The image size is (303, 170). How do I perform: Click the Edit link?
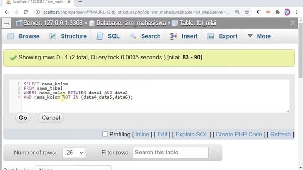[x=162, y=134]
